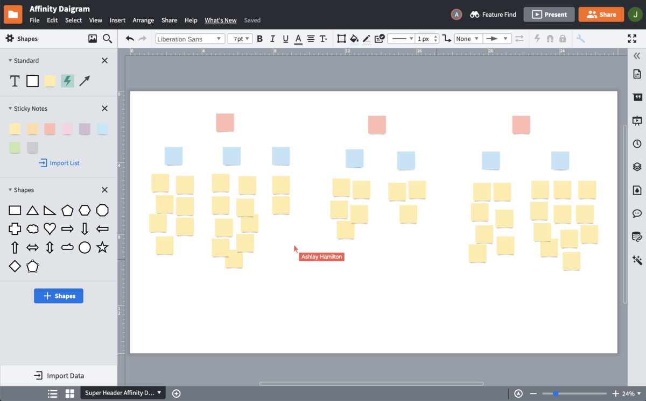The width and height of the screenshot is (646, 401).
Task: Click the blue Shapes button
Action: click(x=58, y=296)
